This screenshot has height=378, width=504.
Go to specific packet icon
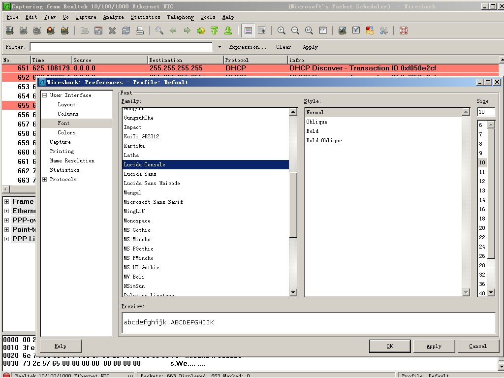(201, 31)
